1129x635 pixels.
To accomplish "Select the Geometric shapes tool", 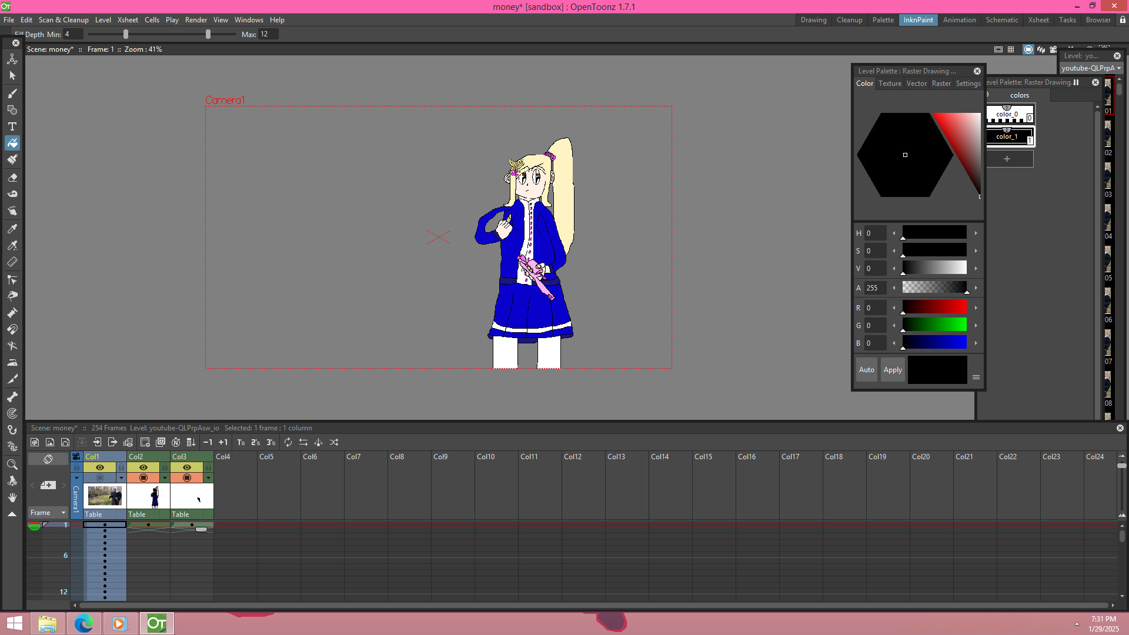I will coord(12,110).
